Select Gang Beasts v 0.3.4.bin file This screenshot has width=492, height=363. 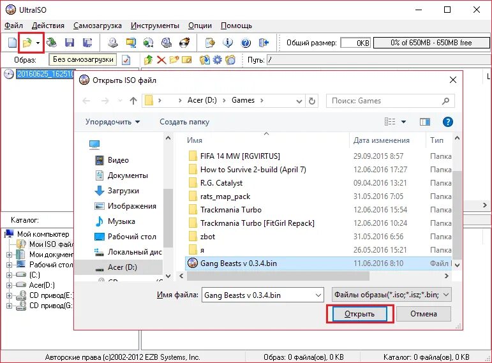point(318,263)
